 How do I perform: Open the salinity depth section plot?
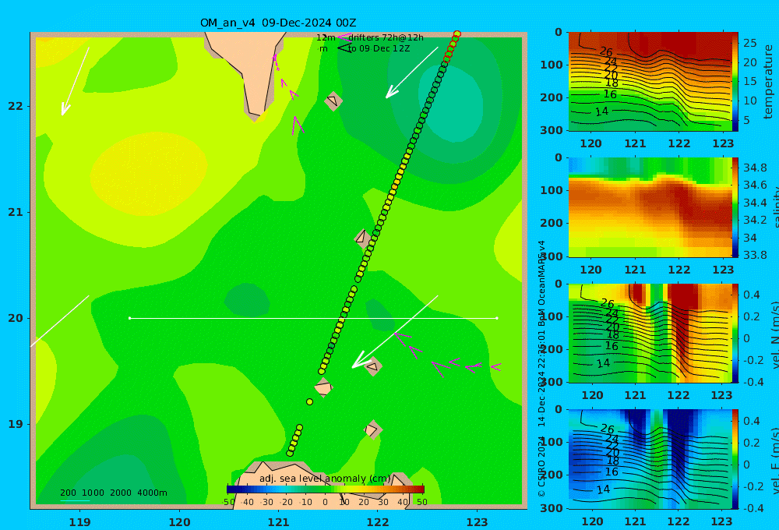[650, 207]
